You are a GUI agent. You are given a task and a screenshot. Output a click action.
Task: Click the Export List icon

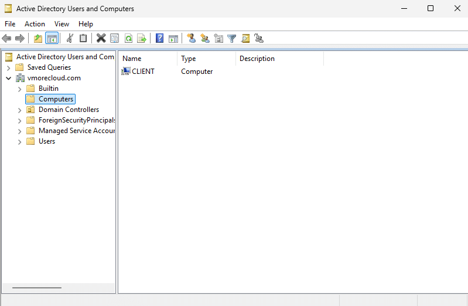coord(142,38)
